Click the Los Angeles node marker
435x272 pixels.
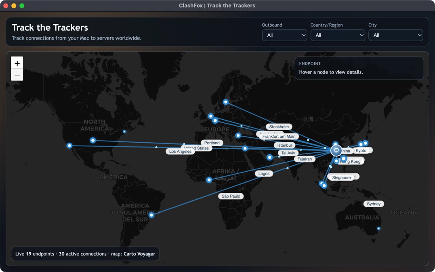click(69, 145)
